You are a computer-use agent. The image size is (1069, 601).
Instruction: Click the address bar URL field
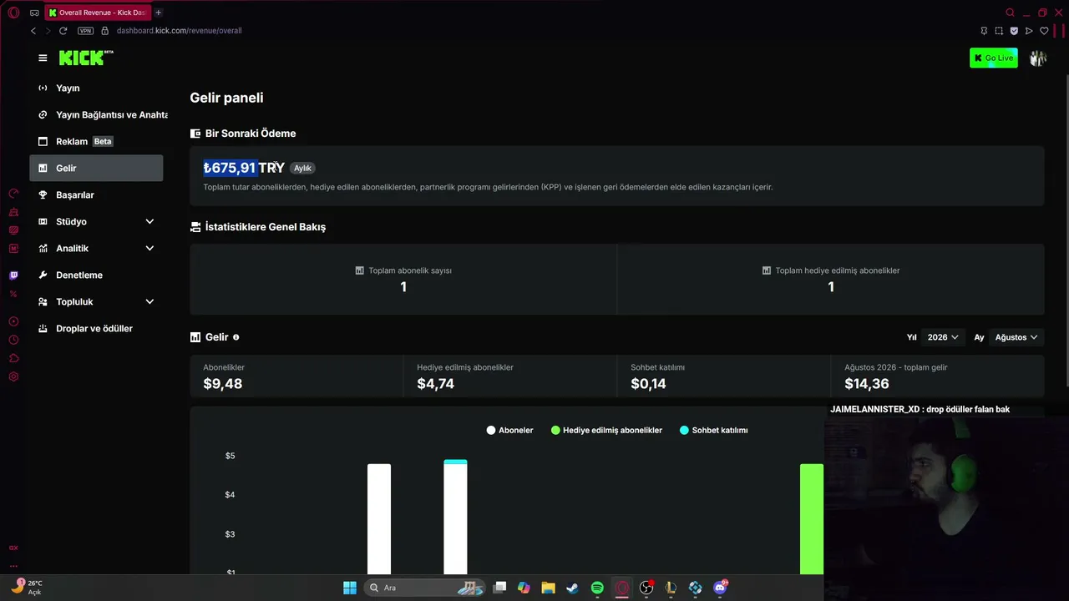[x=179, y=31]
